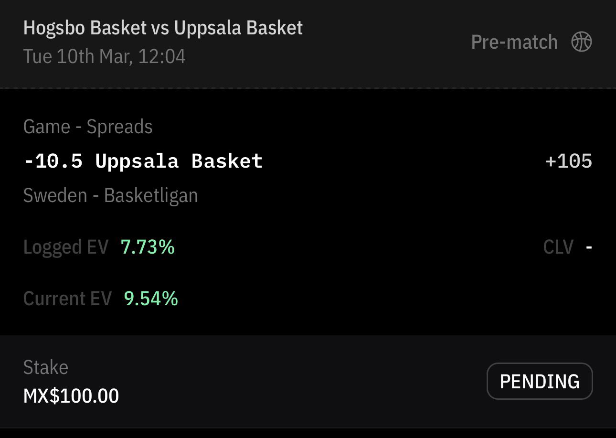
Task: Open the Hogsbo Basket vs Uppsala Basket match
Action: (163, 28)
